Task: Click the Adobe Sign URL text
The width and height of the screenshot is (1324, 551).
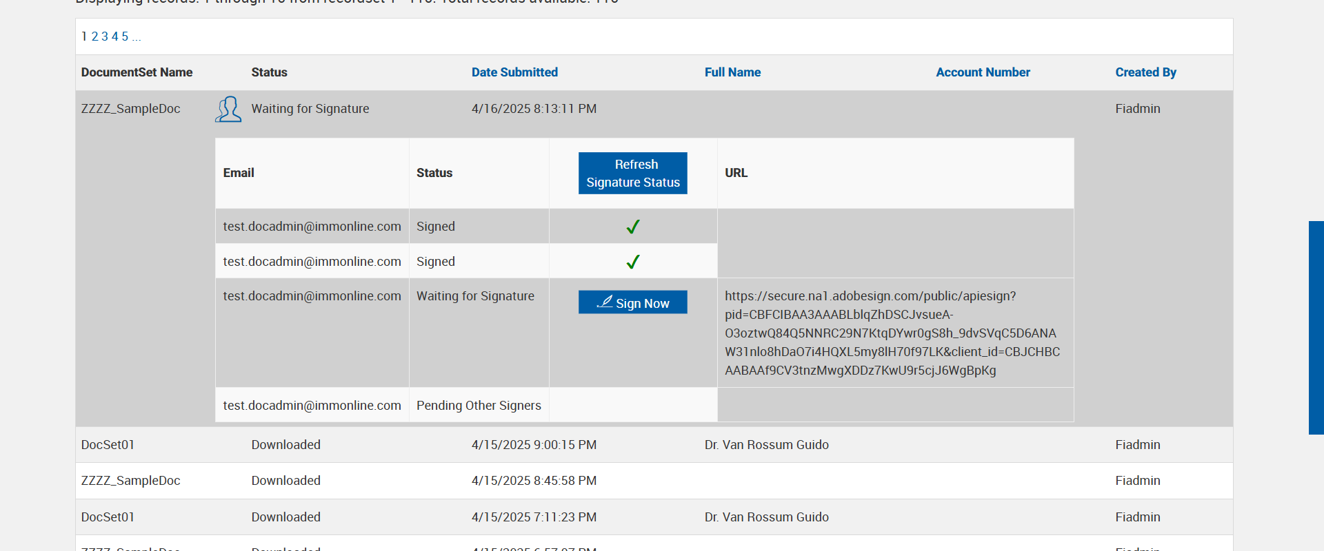Action: 892,333
